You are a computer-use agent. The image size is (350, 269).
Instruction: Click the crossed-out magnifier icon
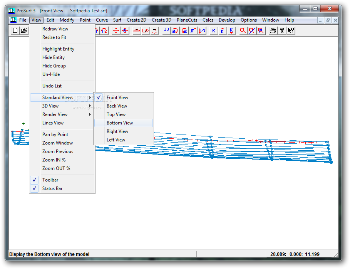[x=252, y=30]
